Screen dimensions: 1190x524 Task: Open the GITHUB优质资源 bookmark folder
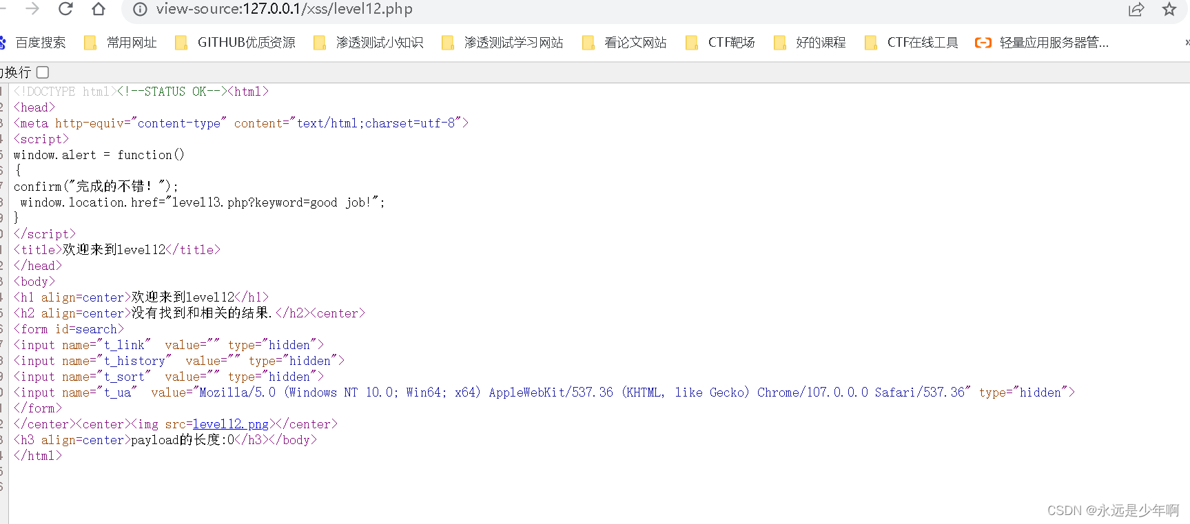(x=236, y=43)
